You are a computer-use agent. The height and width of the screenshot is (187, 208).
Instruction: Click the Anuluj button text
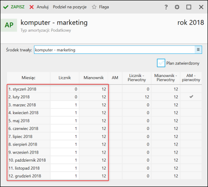pyautogui.click(x=42, y=7)
